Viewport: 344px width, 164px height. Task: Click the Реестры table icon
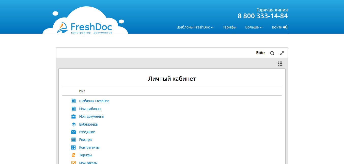click(x=73, y=140)
